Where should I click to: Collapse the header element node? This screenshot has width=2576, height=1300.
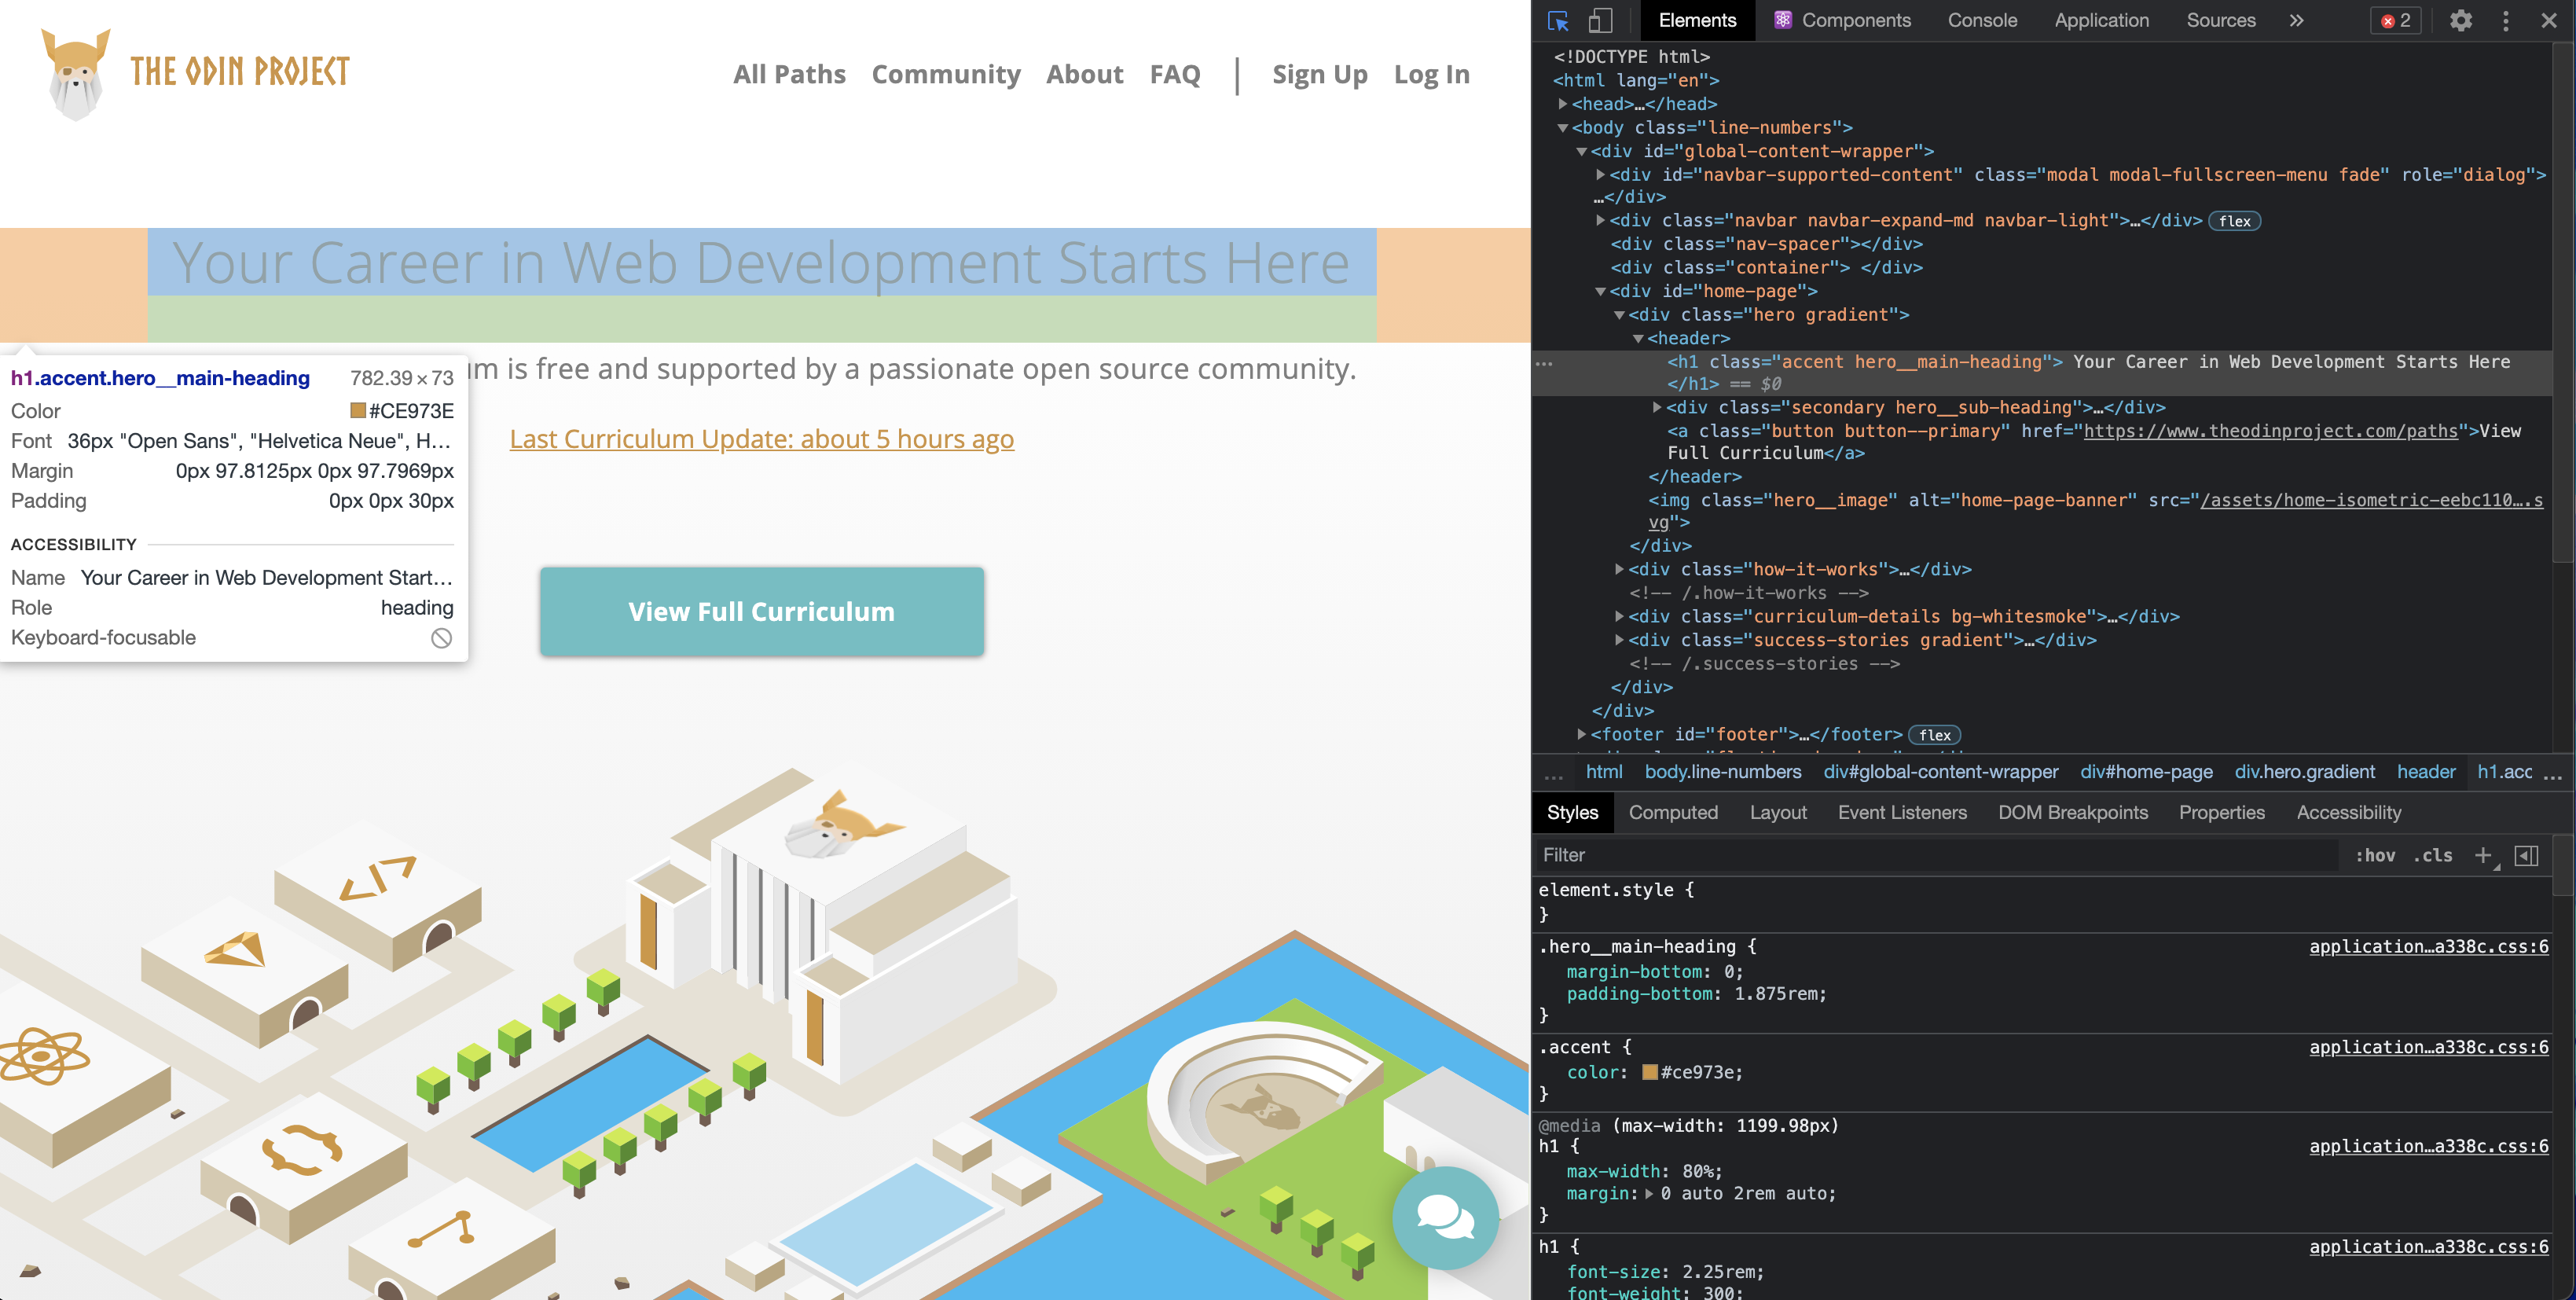pyautogui.click(x=1638, y=339)
